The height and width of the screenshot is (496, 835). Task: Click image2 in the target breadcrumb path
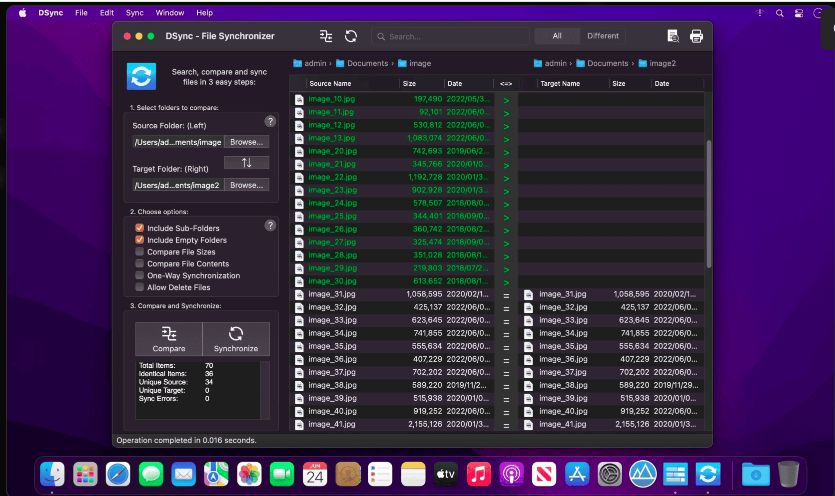point(663,63)
